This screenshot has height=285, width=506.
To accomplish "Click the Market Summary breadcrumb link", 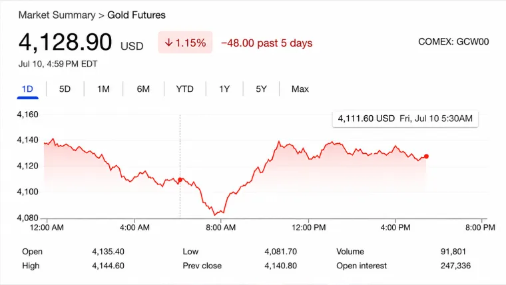I will [x=57, y=15].
